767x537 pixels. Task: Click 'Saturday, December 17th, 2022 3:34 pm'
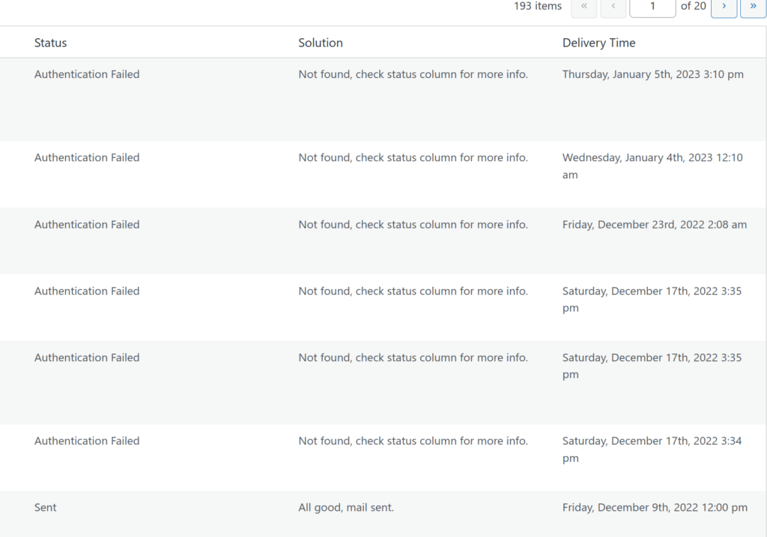coord(652,449)
